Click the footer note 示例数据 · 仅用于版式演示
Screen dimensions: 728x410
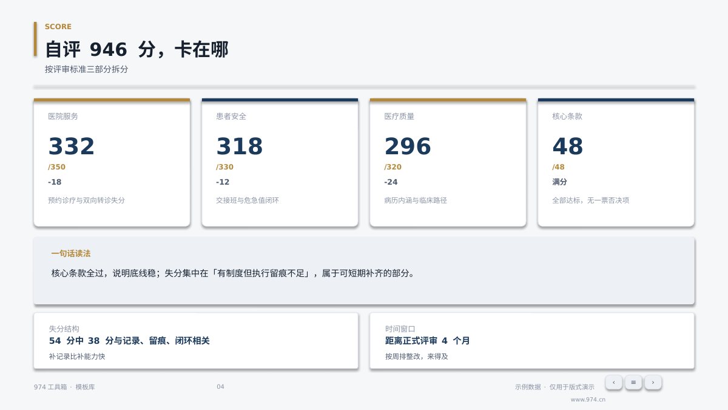[554, 387]
